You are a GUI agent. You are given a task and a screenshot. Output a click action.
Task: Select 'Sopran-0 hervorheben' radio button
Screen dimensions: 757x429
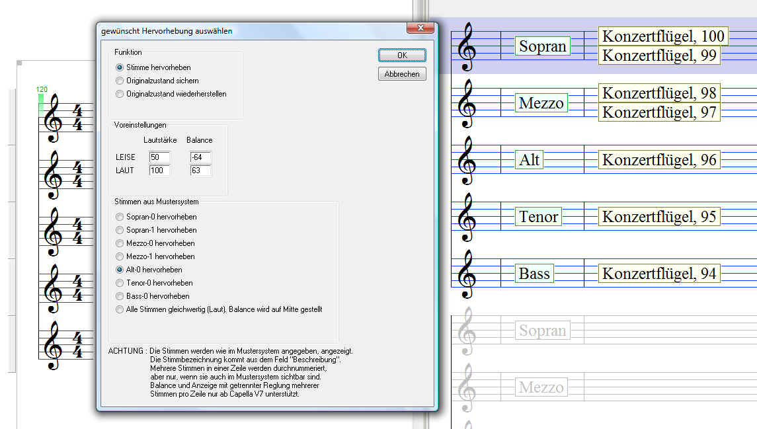coord(120,217)
